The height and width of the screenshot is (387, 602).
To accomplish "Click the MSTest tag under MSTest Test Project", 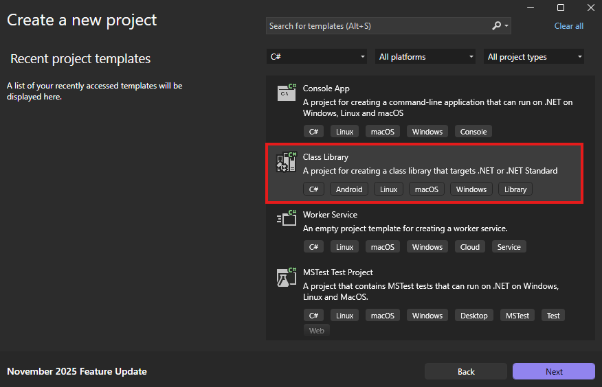I will point(517,316).
